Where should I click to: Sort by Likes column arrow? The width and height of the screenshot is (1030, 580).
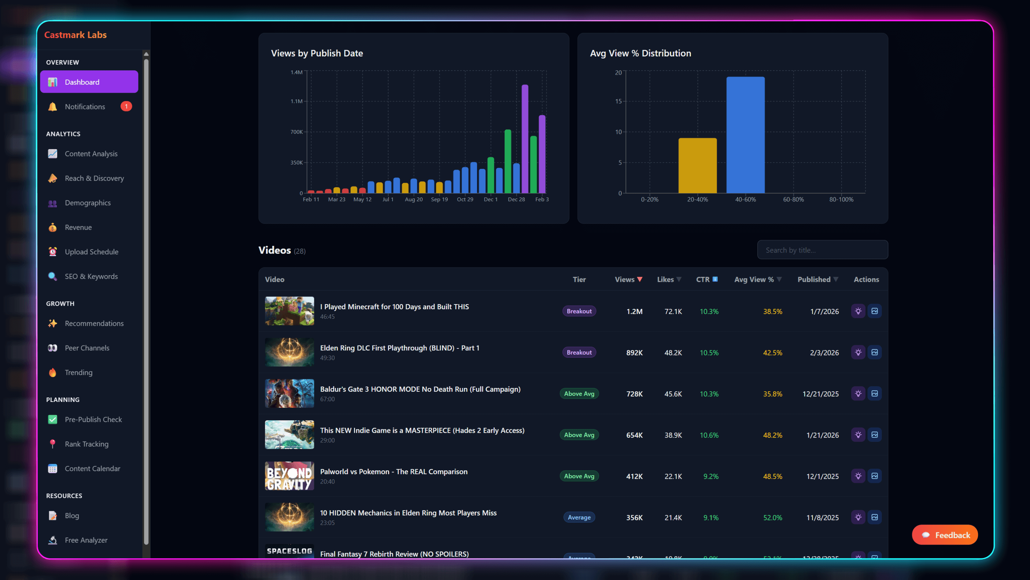(x=679, y=279)
